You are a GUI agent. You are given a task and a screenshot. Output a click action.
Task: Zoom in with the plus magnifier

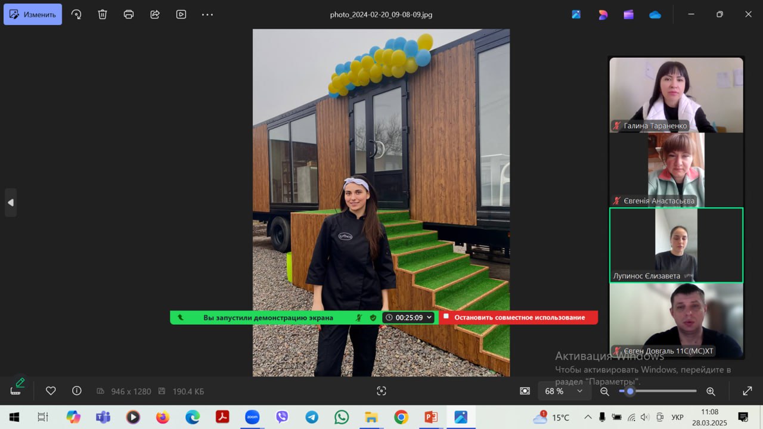pos(711,391)
